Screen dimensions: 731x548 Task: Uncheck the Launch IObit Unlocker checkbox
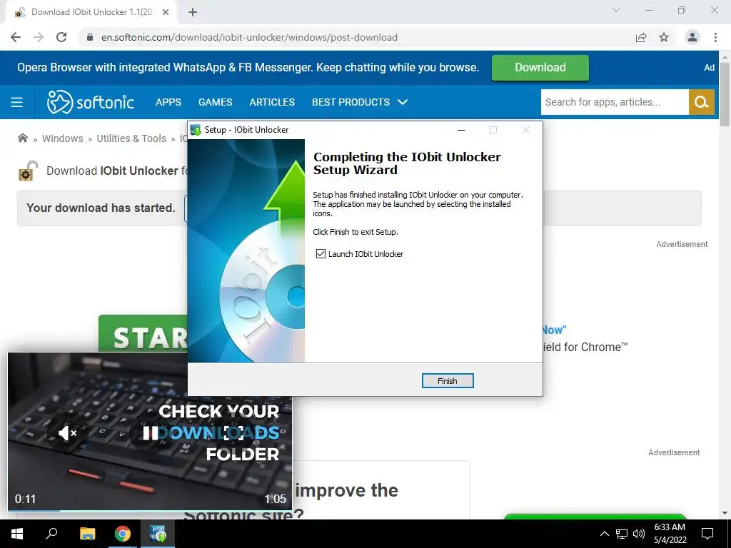pos(321,253)
